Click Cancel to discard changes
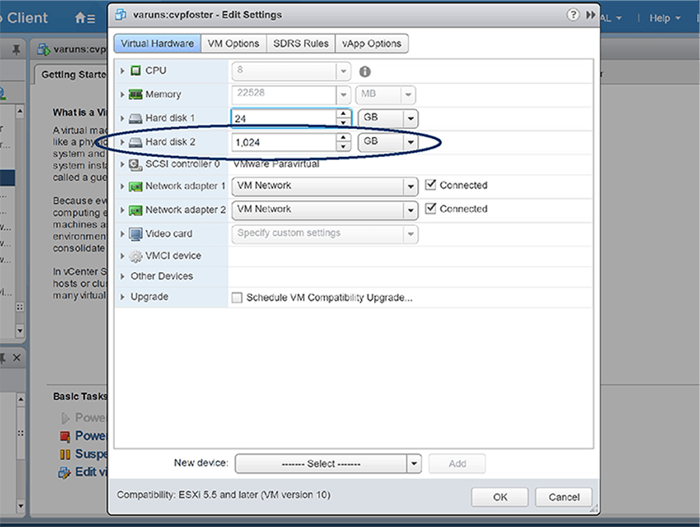The height and width of the screenshot is (527, 700). 564,497
